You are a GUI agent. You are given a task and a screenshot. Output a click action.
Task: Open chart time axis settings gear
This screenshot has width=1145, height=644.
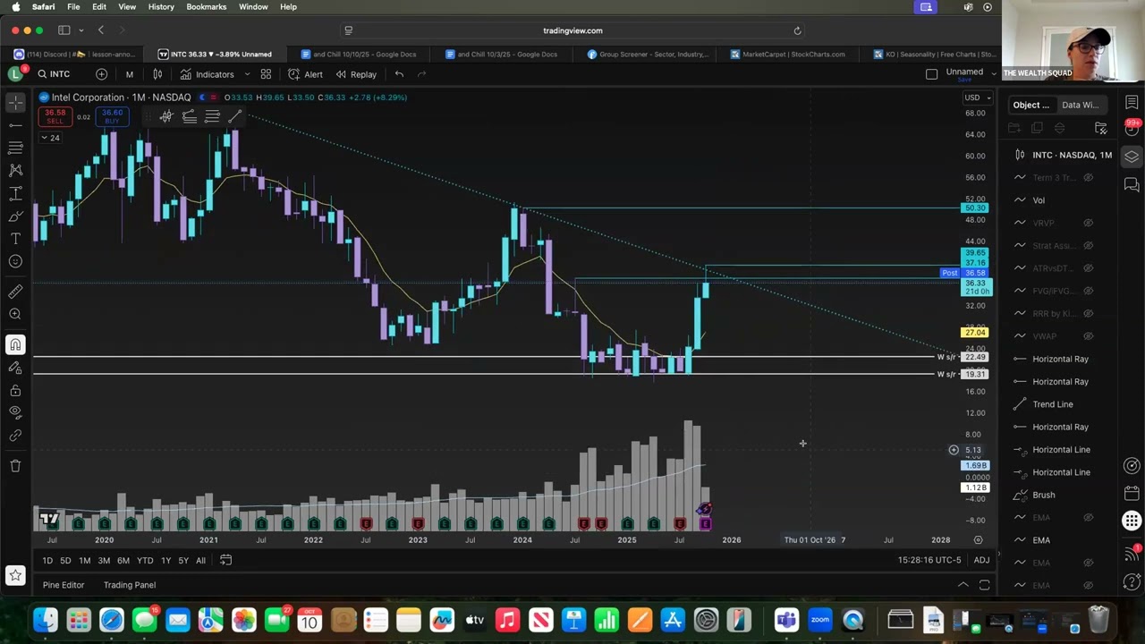(978, 540)
